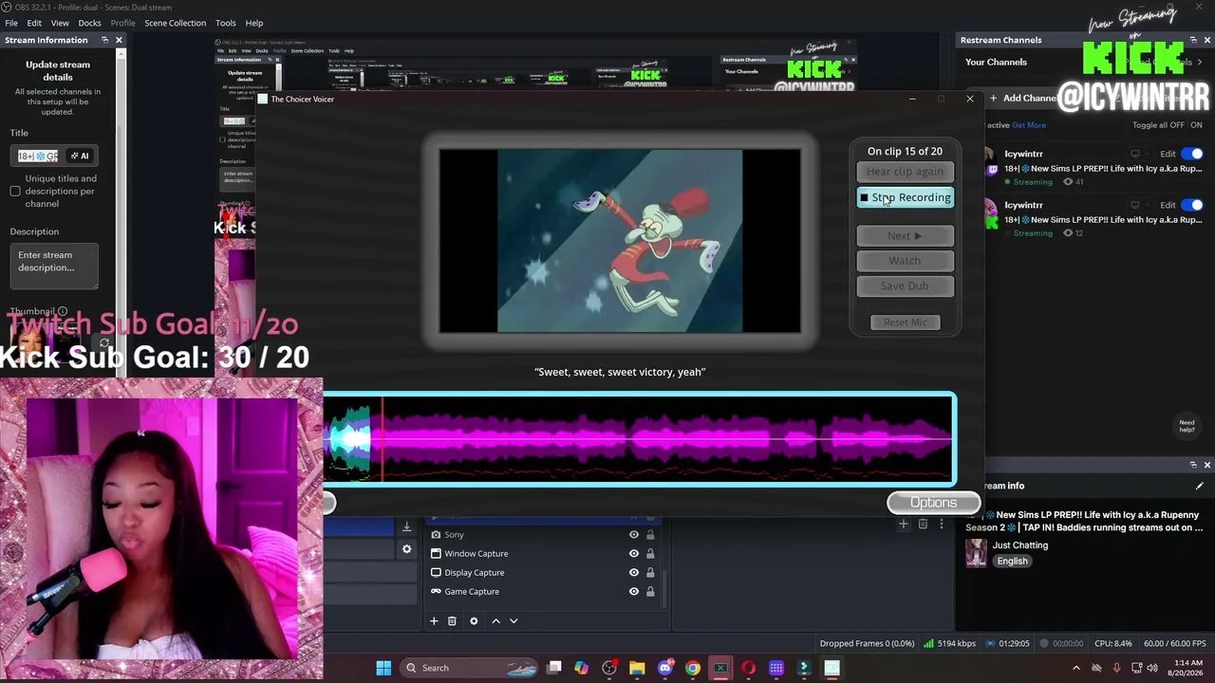Click Stop Recording in The Choicer Voicer

[905, 197]
